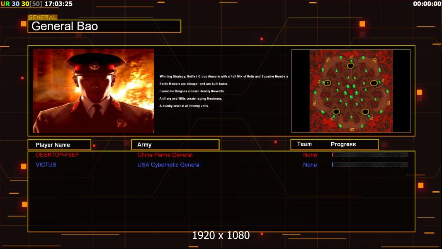Click the Army column header
442x249 pixels.
tap(175, 145)
